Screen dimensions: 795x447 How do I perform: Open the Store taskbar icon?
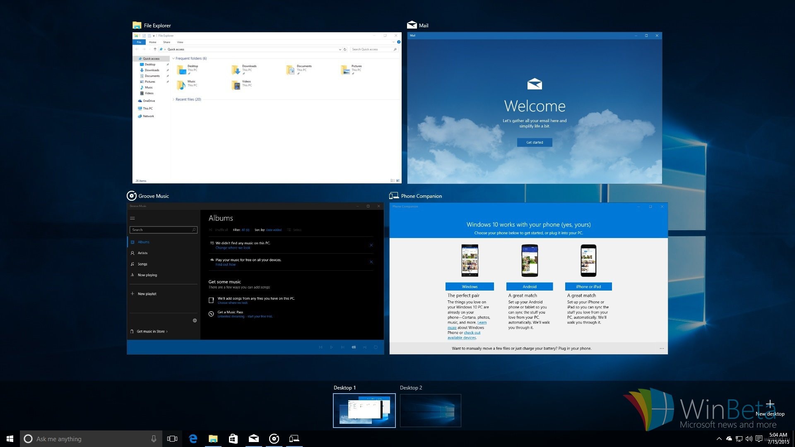pyautogui.click(x=233, y=439)
